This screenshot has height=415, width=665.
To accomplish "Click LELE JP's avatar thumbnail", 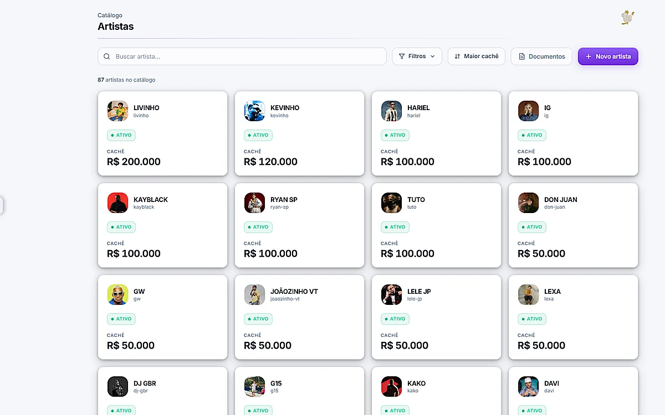I will click(x=391, y=294).
